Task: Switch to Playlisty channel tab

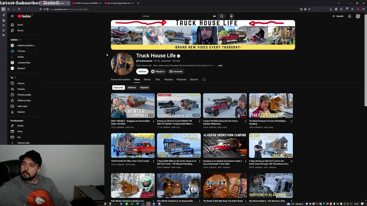Action: (169, 80)
